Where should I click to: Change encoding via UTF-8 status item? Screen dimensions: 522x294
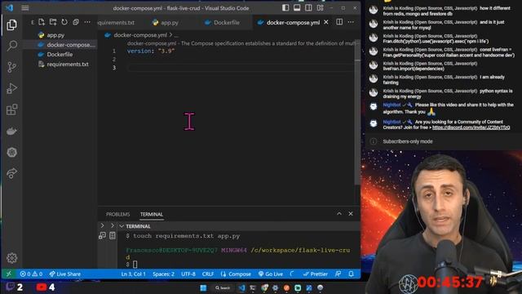[188, 274]
